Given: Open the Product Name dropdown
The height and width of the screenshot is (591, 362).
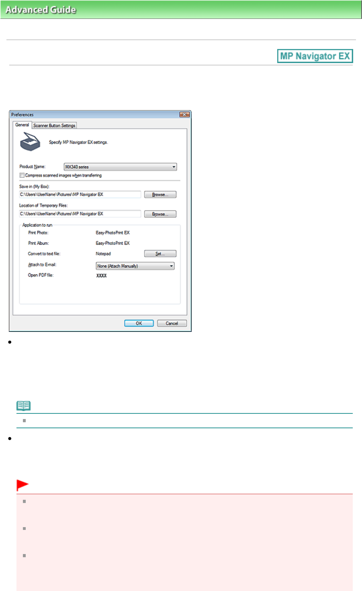Looking at the screenshot, I should click(x=120, y=167).
